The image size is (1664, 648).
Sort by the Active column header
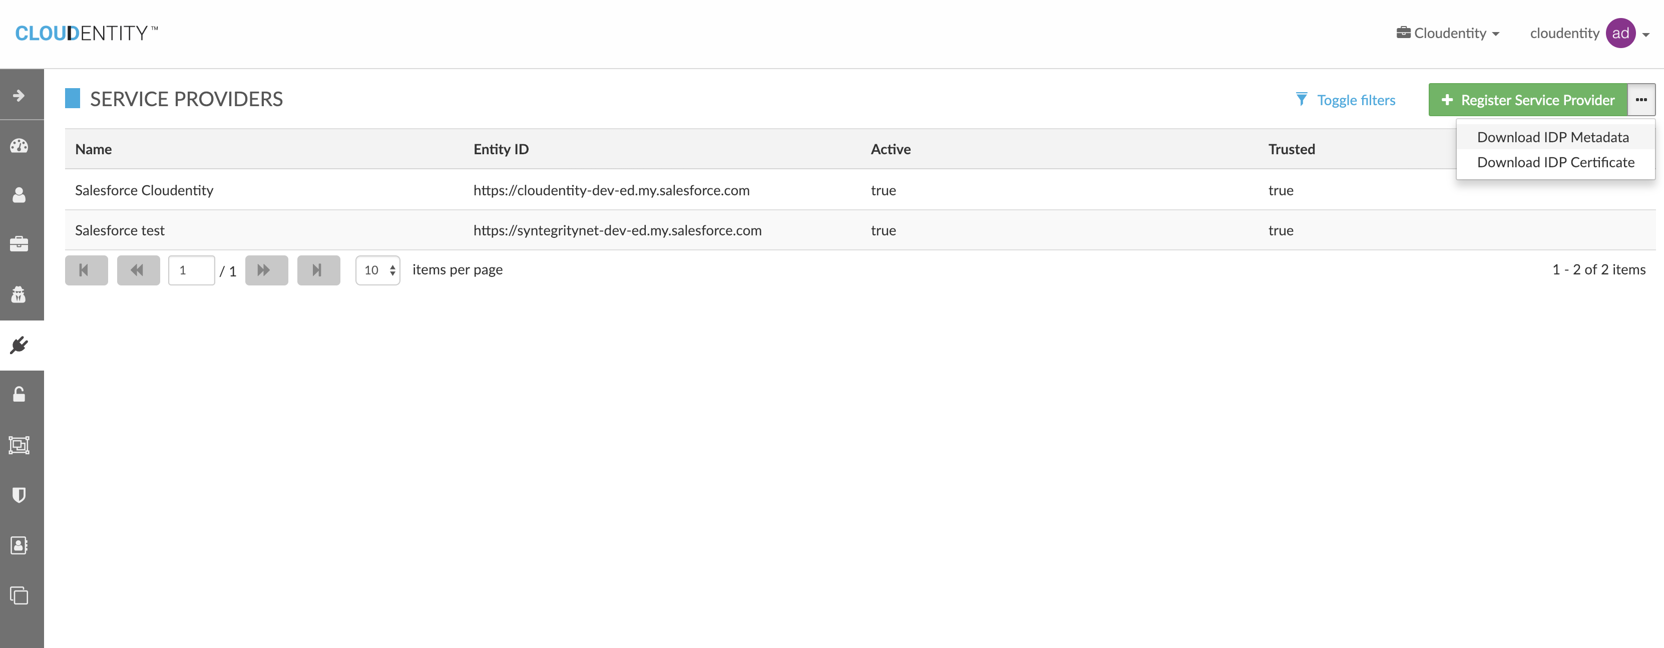[x=890, y=149]
